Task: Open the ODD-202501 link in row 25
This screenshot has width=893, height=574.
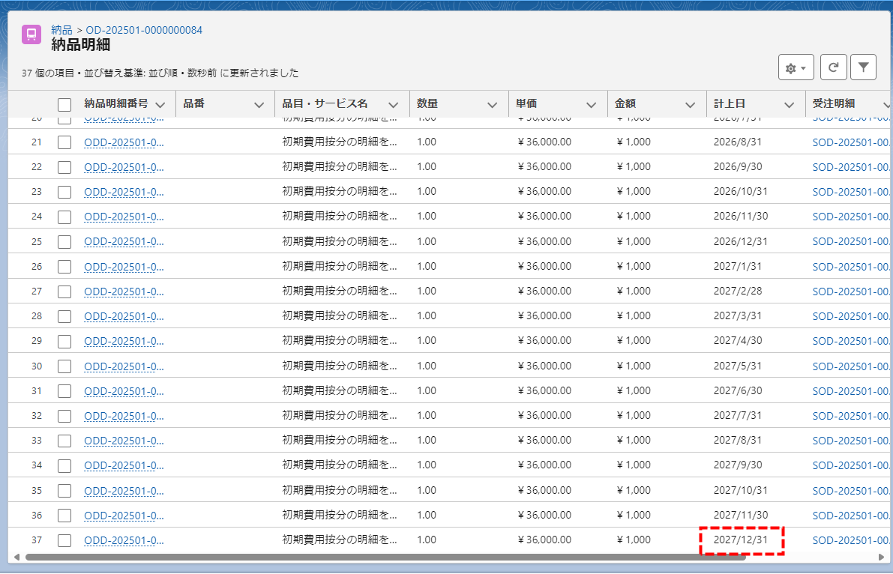Action: [124, 241]
